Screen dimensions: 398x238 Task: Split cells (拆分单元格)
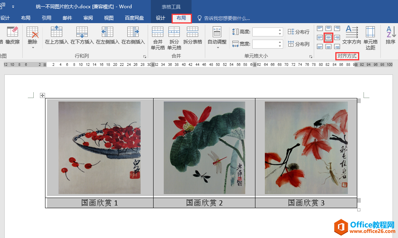pos(174,38)
